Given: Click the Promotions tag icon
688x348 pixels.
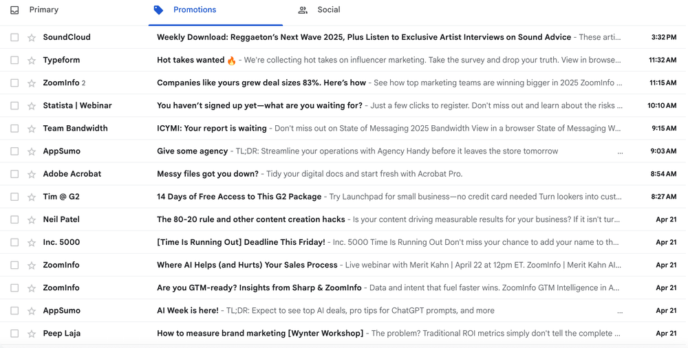Looking at the screenshot, I should click(x=158, y=10).
